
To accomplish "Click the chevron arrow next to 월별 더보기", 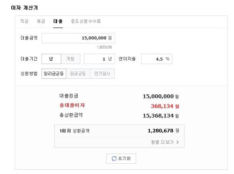I will pyautogui.click(x=177, y=142).
